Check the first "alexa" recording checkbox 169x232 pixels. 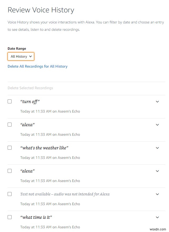(10, 124)
